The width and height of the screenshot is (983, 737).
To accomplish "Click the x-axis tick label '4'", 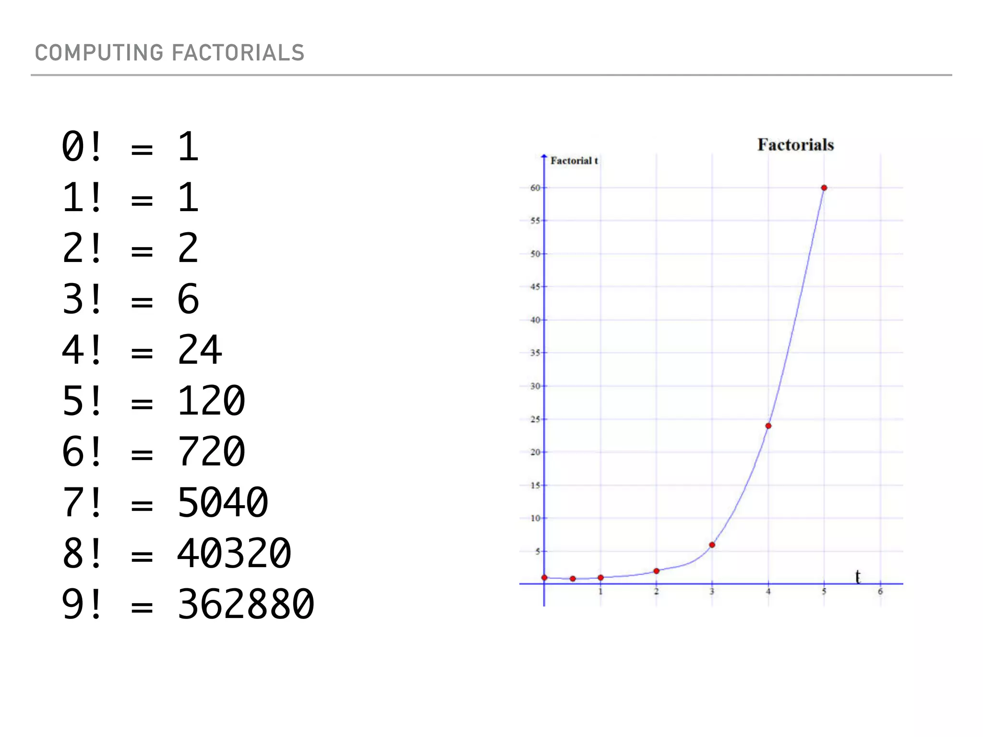I will (768, 592).
